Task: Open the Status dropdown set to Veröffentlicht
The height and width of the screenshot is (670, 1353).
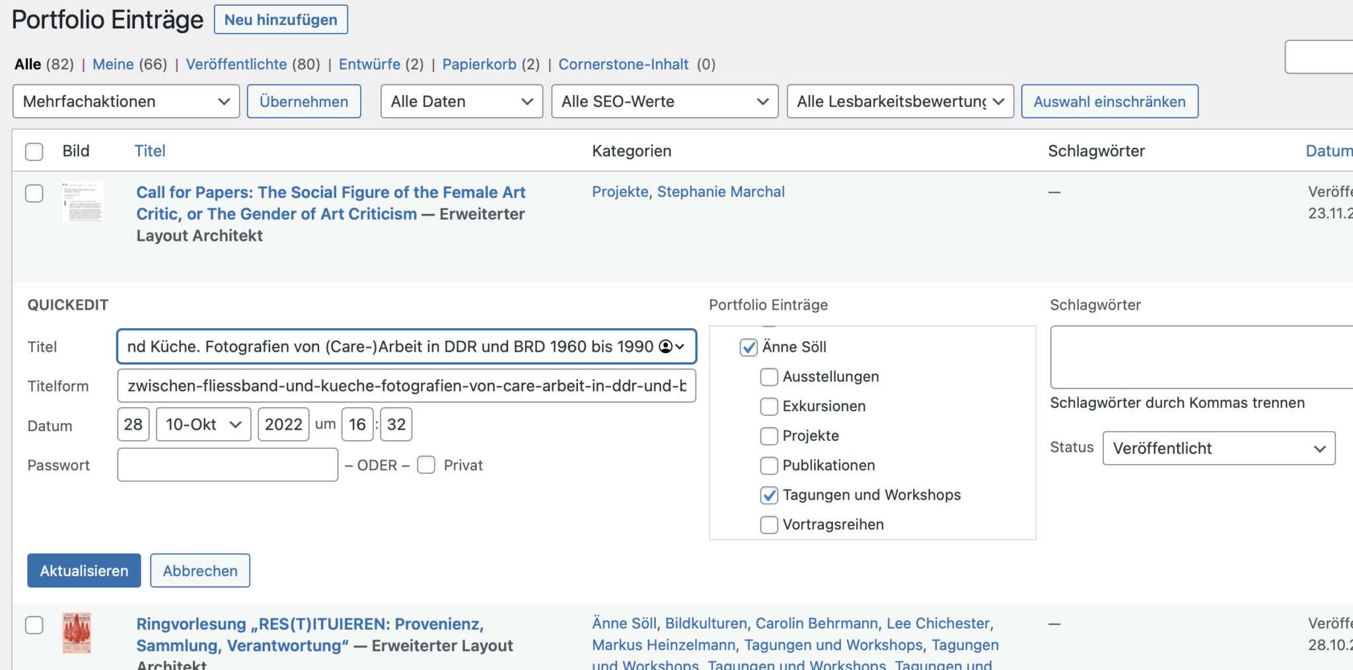Action: tap(1219, 448)
